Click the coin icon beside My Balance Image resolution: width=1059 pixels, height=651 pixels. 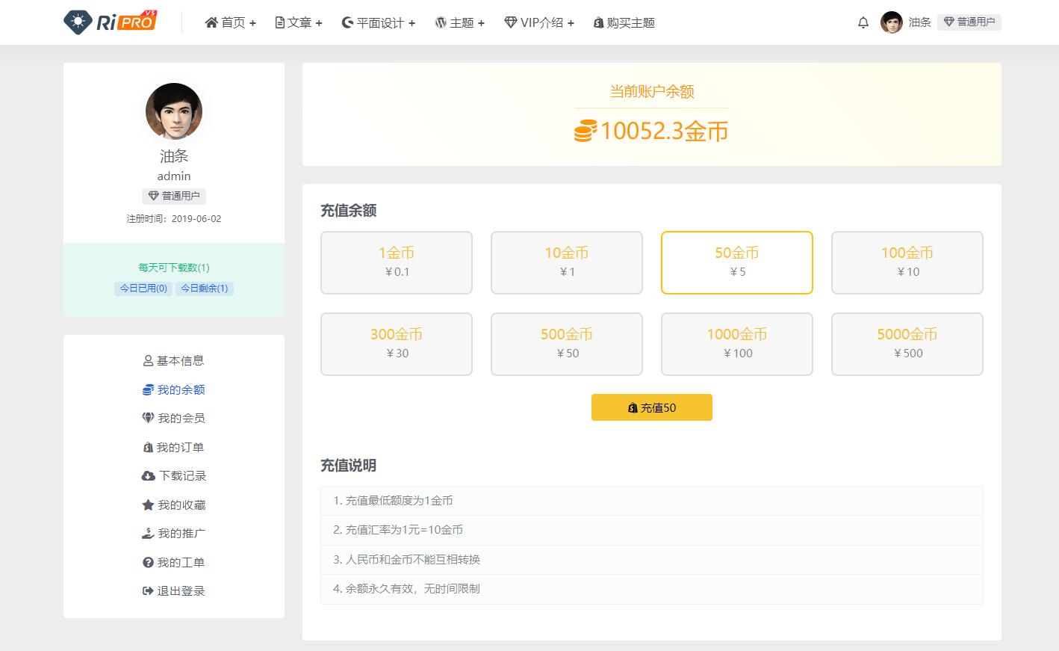click(148, 389)
